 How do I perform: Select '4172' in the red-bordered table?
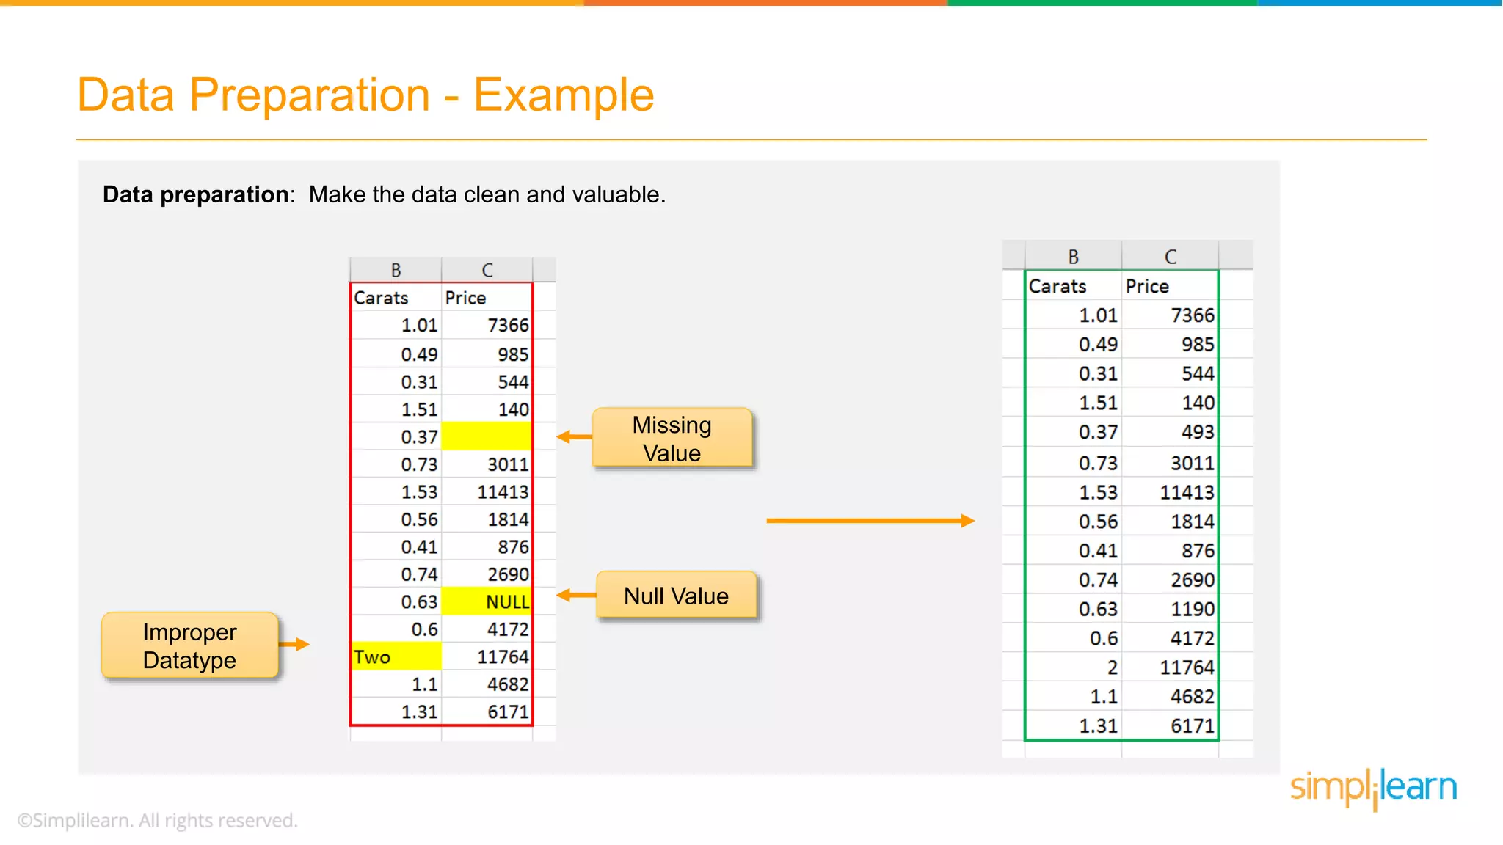(x=487, y=629)
